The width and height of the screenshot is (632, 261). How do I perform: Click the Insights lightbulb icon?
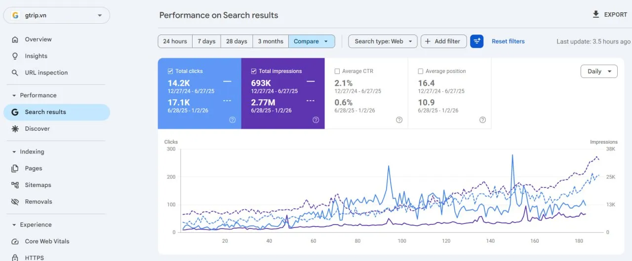point(15,56)
